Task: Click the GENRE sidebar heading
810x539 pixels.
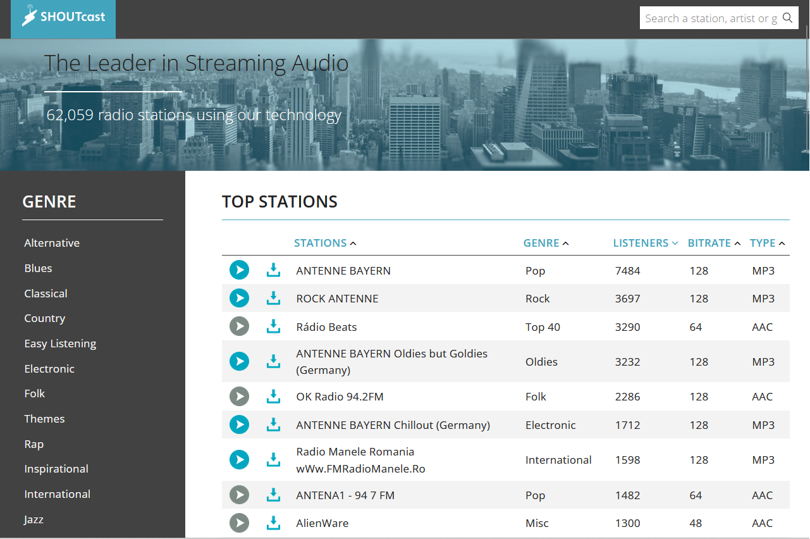Action: pyautogui.click(x=49, y=202)
